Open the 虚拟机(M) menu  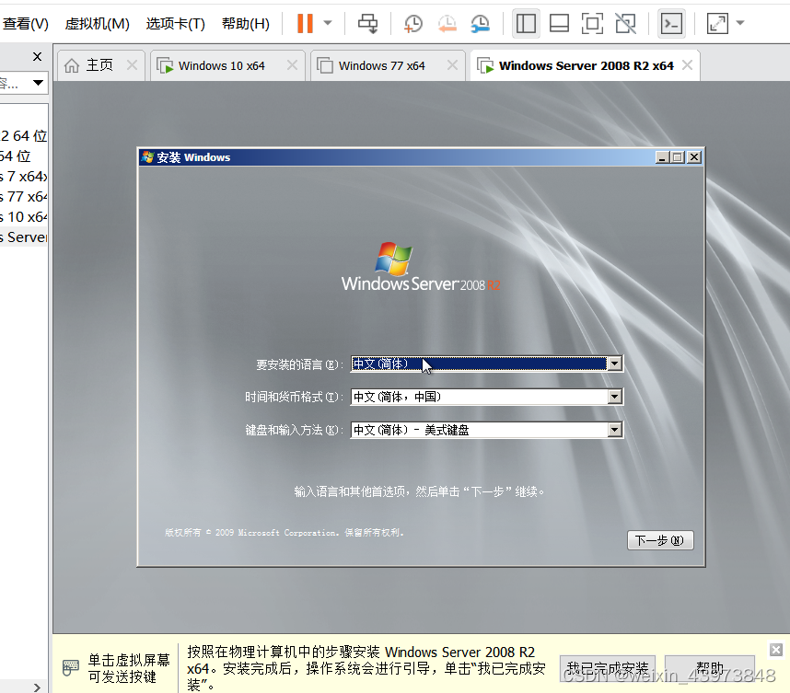point(98,24)
